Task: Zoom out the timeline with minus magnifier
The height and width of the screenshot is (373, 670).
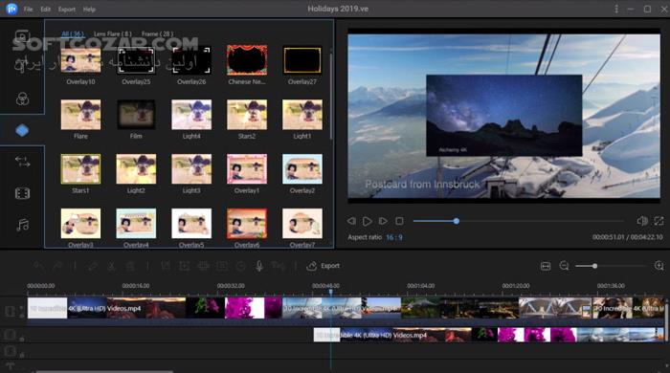Action: pos(564,266)
